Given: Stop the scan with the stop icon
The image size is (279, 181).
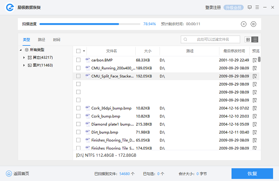Looking at the screenshot, I should click(x=253, y=24).
